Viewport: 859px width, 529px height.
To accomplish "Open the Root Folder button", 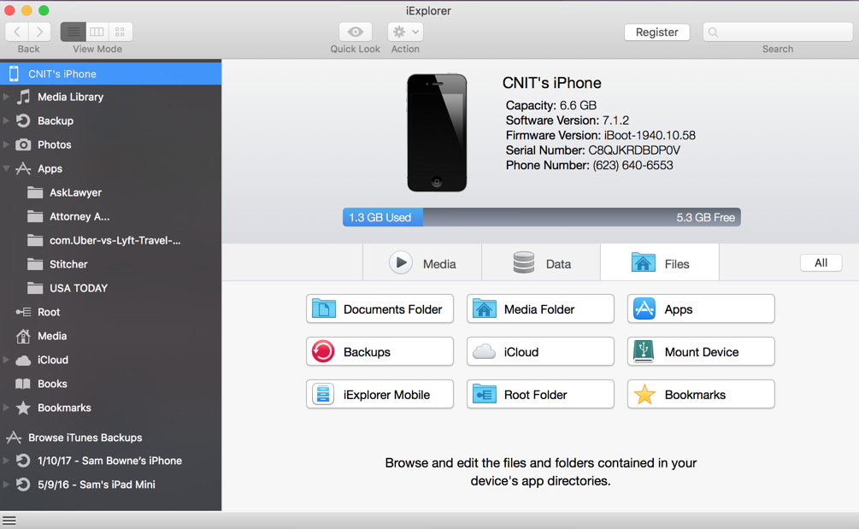I will 540,394.
